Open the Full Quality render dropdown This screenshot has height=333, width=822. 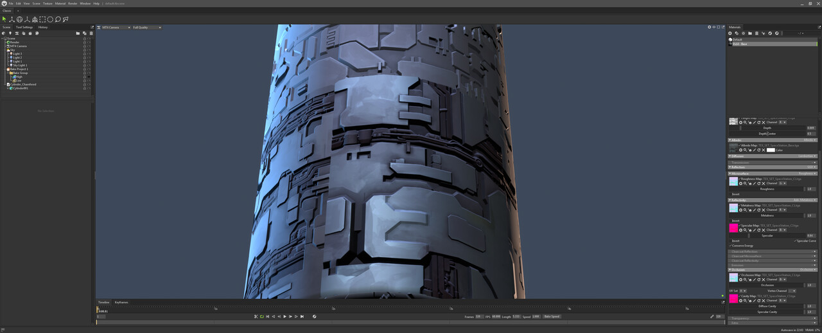tap(146, 28)
